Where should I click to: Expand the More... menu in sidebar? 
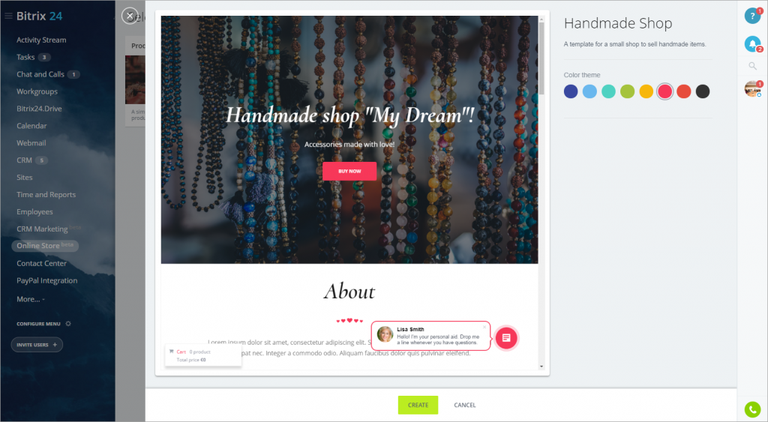(30, 299)
